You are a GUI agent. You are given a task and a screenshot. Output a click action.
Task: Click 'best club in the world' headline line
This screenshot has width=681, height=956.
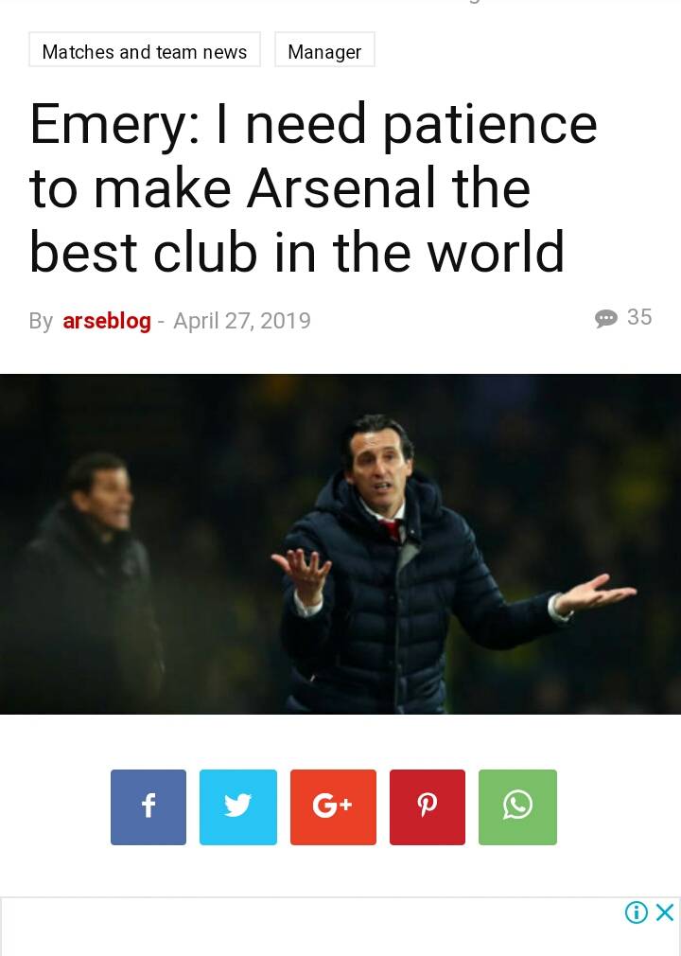[297, 251]
